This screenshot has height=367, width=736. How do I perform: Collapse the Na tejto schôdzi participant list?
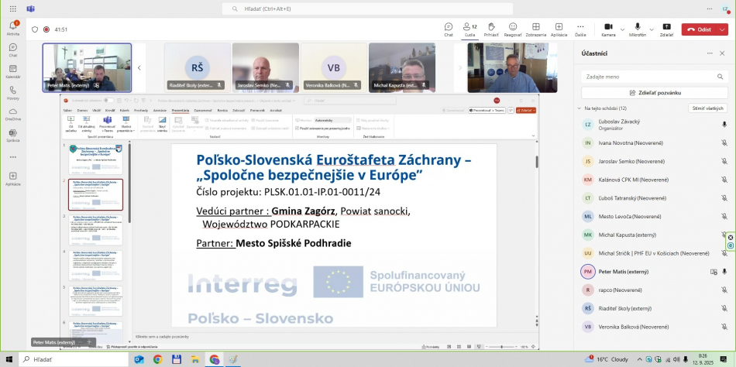tap(581, 108)
